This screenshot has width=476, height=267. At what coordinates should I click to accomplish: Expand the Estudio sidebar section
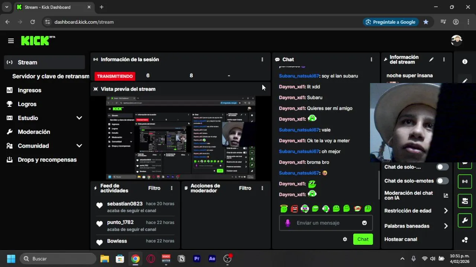79,118
